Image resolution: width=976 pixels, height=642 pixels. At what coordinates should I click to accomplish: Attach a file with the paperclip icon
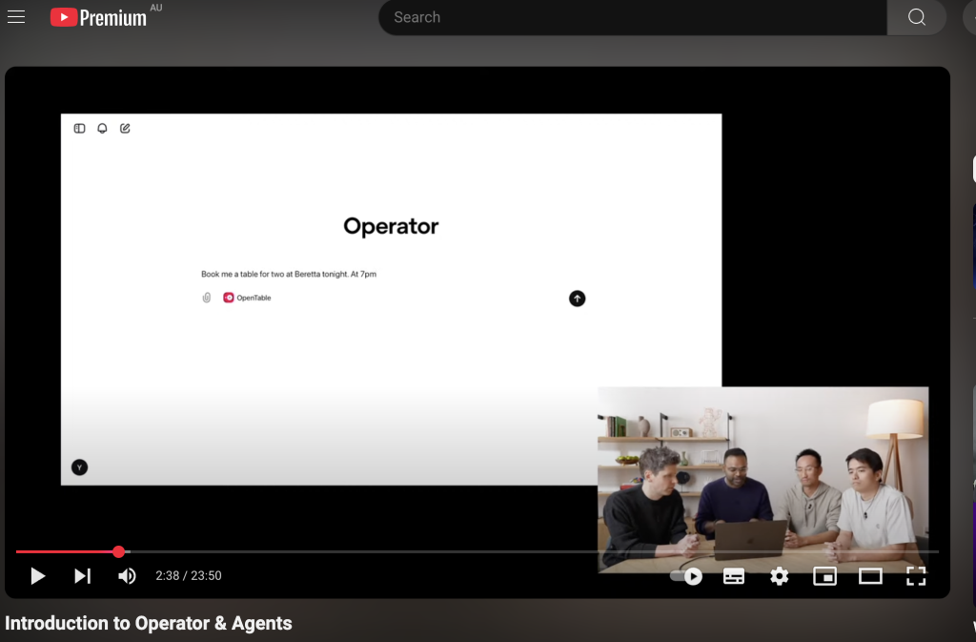click(207, 297)
